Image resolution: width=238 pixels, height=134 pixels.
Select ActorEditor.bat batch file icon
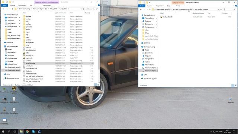(24, 50)
